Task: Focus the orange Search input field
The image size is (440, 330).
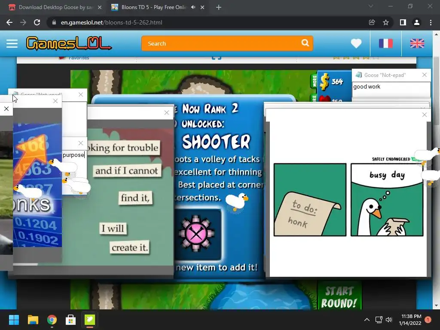Action: [227, 43]
